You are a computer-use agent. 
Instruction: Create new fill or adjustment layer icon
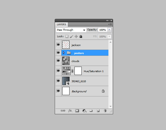84,111
